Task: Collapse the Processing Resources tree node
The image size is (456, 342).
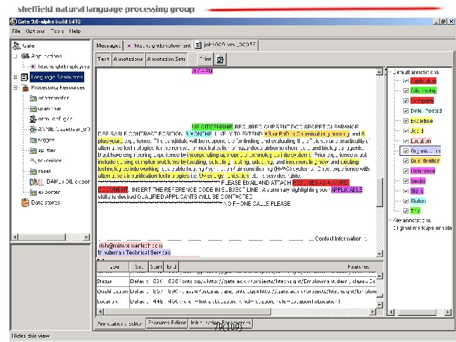Action: [x=15, y=87]
